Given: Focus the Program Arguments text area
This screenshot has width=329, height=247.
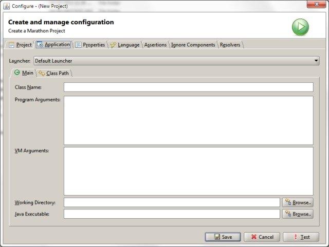Looking at the screenshot, I should [188, 120].
